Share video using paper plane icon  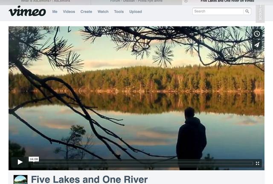click(x=257, y=45)
